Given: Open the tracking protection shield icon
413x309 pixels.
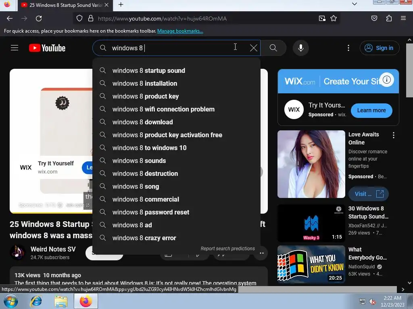Looking at the screenshot, I should [x=79, y=19].
